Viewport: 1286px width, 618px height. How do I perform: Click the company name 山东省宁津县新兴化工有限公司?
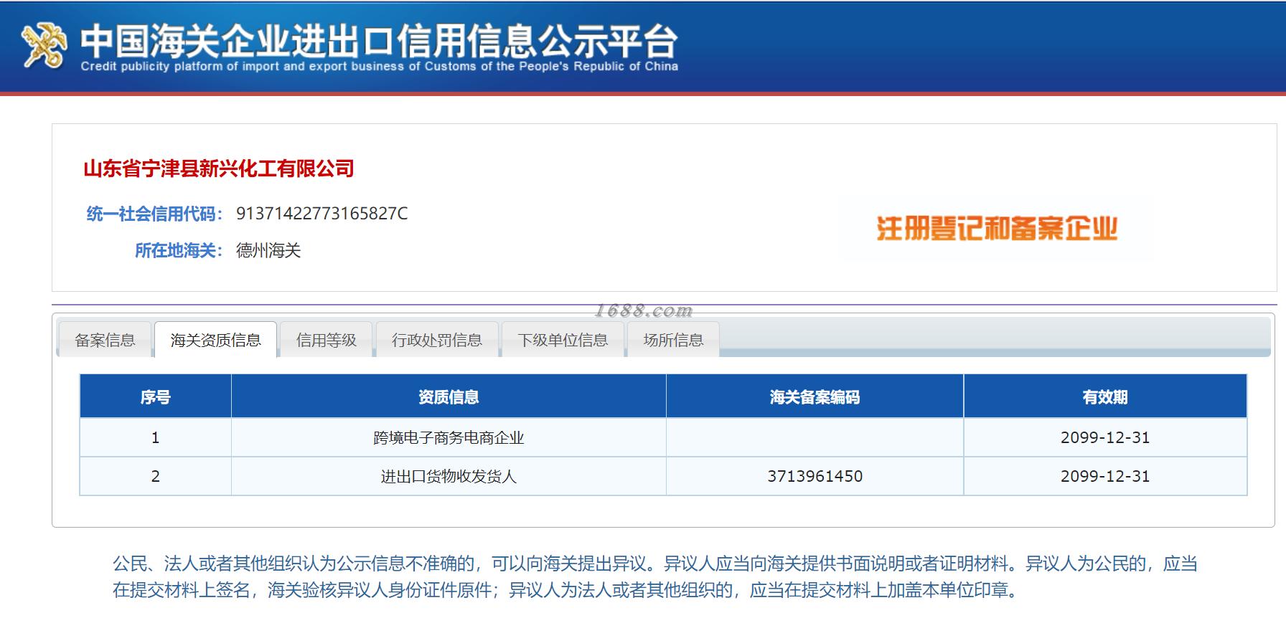point(219,168)
